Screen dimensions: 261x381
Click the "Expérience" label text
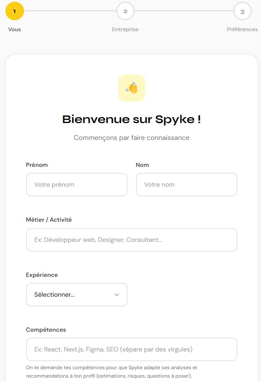(42, 275)
